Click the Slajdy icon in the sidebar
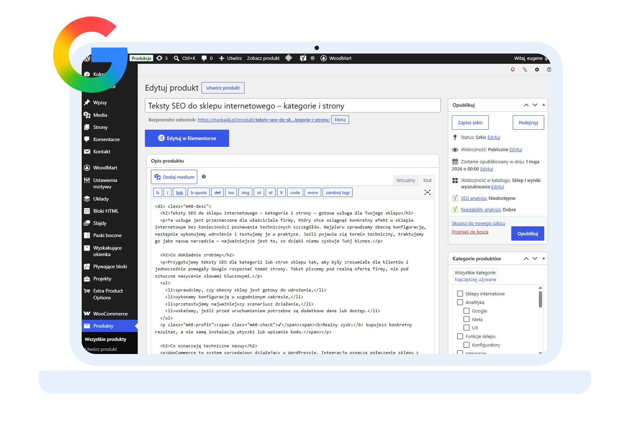 click(x=87, y=223)
